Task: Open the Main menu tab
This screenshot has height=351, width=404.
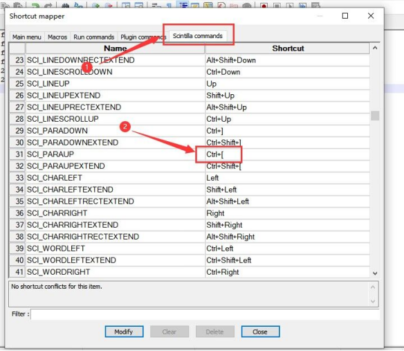Action: pyautogui.click(x=27, y=37)
